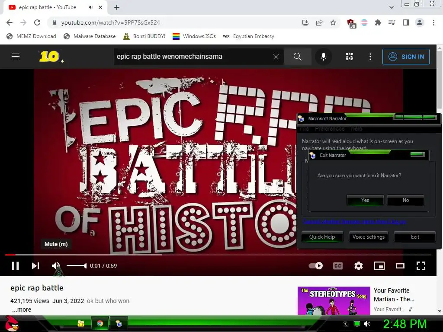Open the system tray volume icon
This screenshot has height=332, width=443.
[367, 324]
